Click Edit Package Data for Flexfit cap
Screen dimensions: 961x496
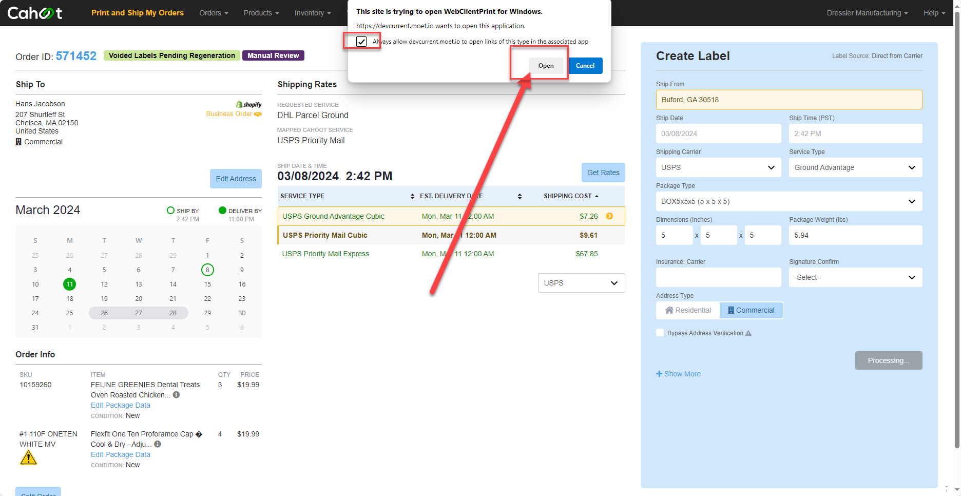pyautogui.click(x=121, y=454)
